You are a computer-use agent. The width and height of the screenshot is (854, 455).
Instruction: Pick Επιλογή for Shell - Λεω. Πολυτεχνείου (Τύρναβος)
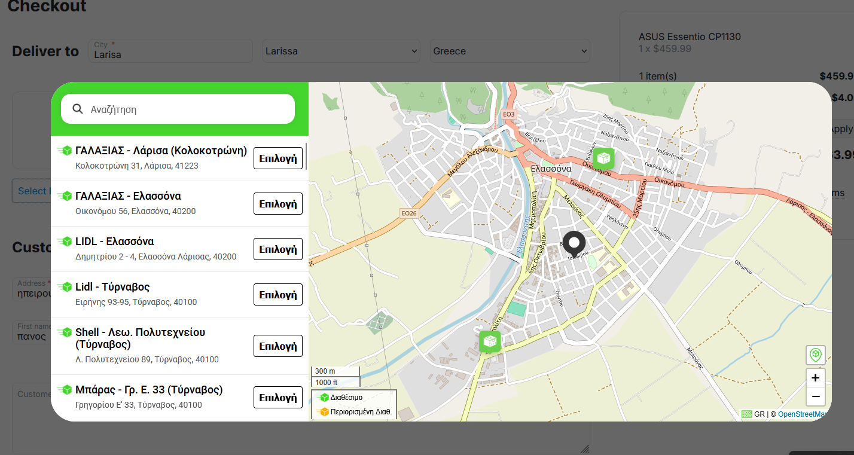click(278, 346)
